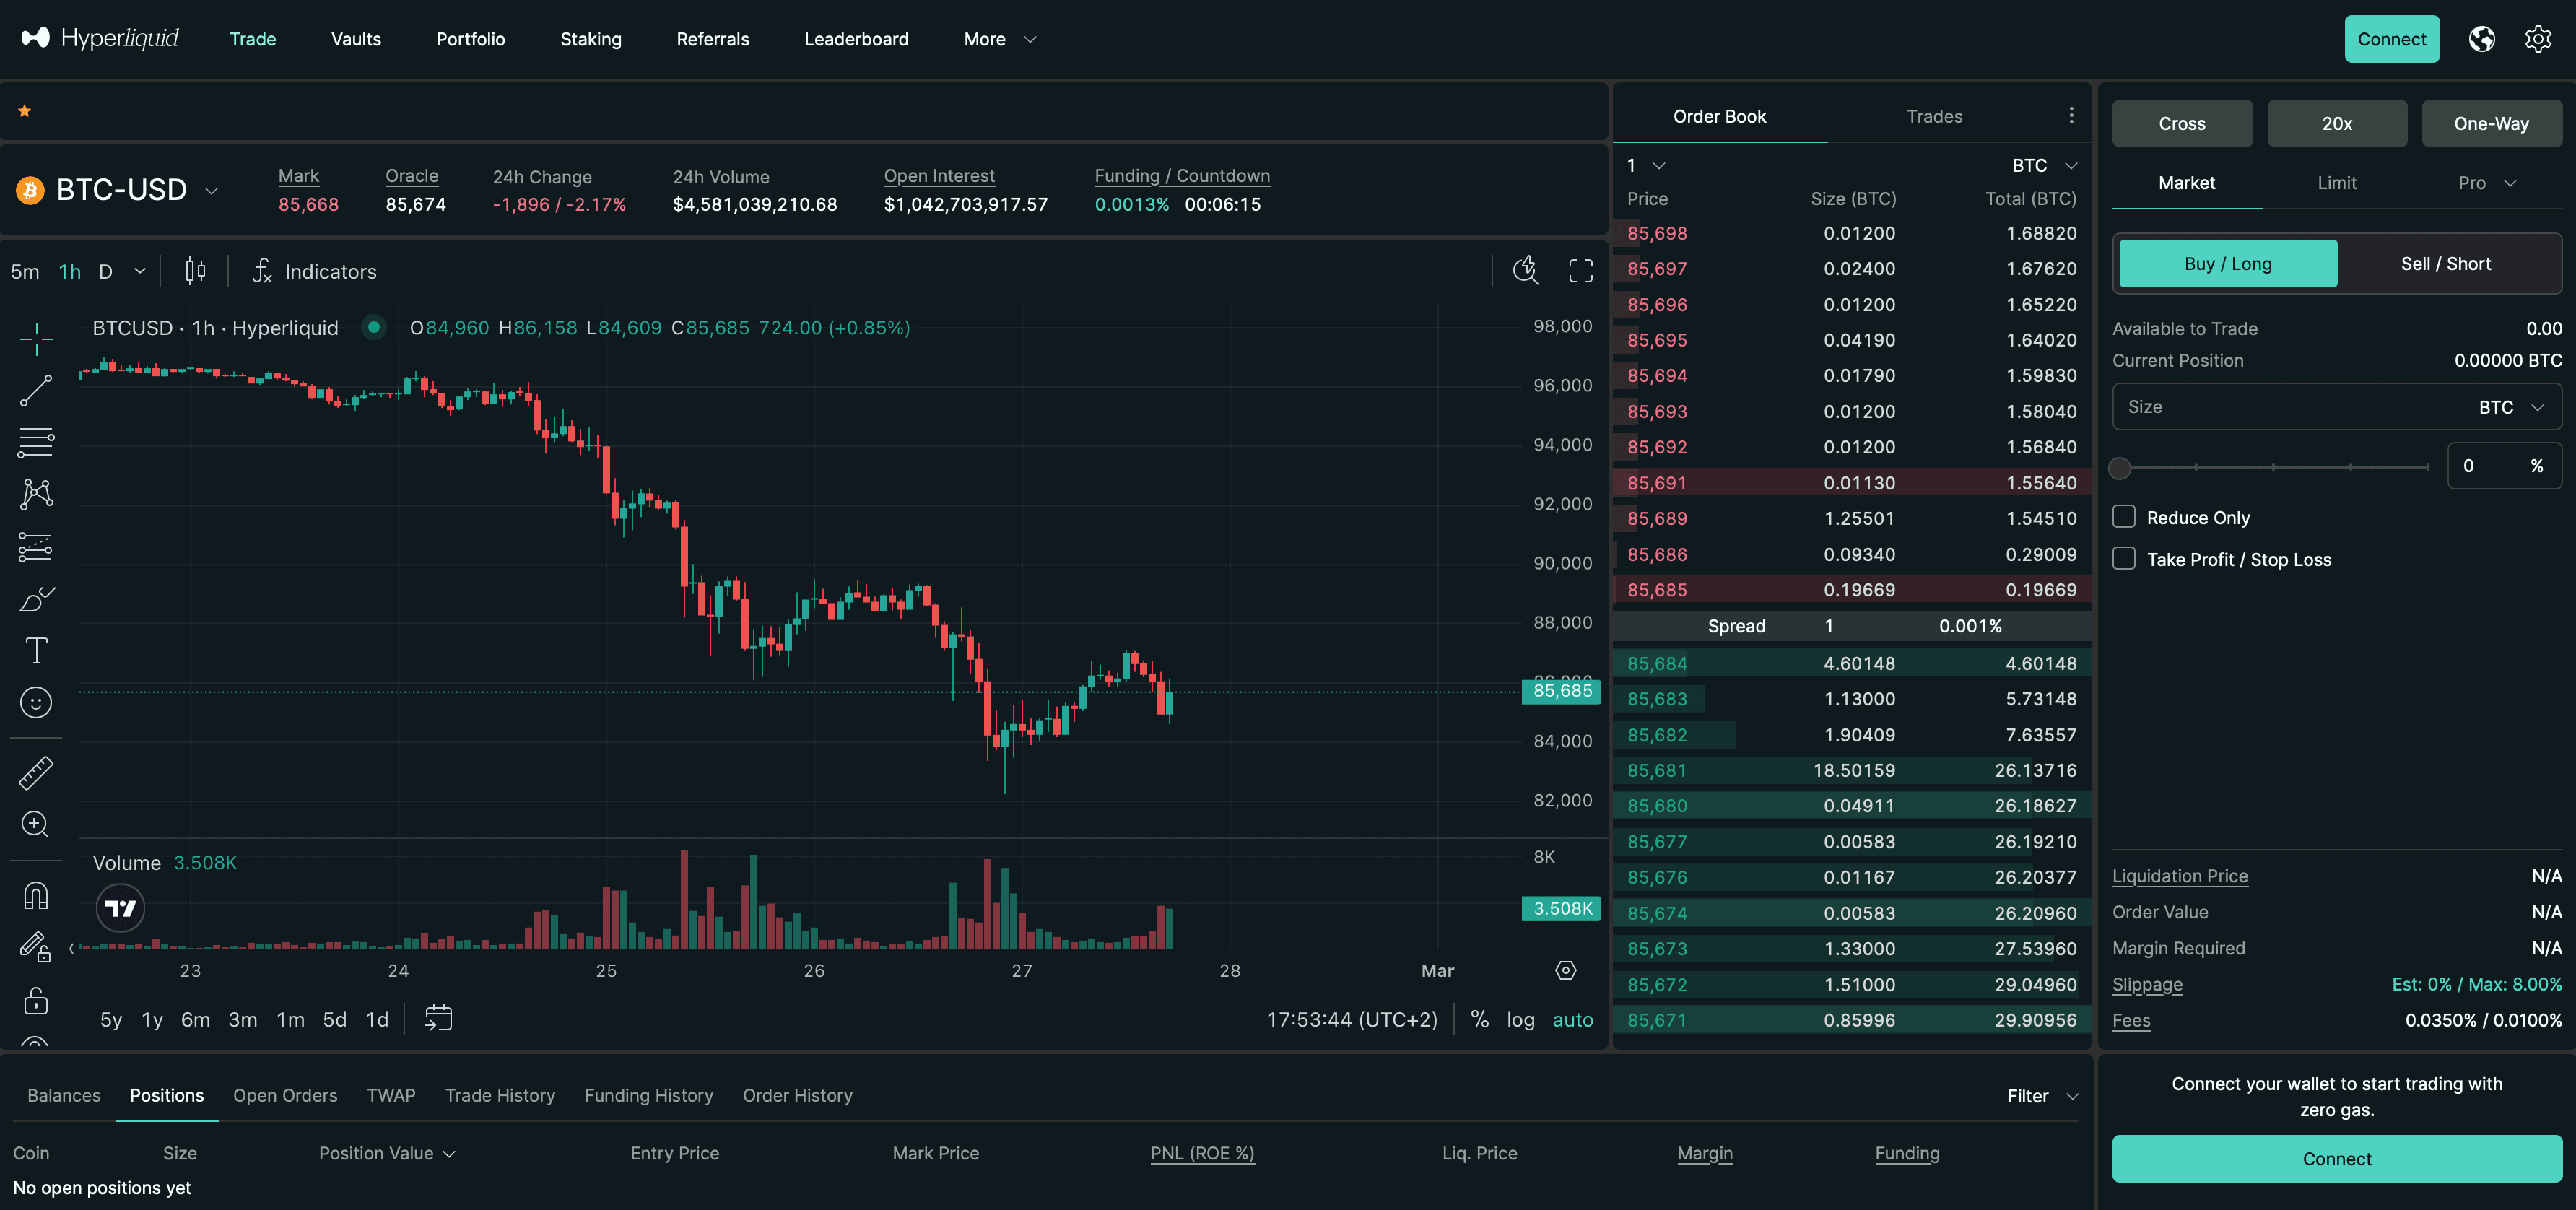The width and height of the screenshot is (2576, 1210).
Task: Enter fullscreen chart mode
Action: (x=1580, y=270)
